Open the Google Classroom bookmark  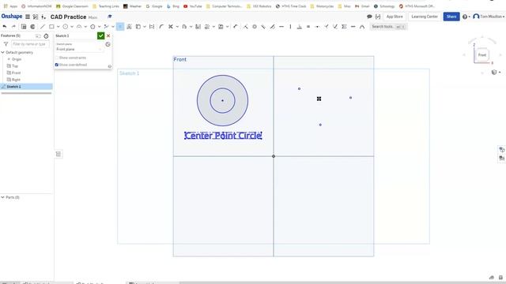click(72, 6)
